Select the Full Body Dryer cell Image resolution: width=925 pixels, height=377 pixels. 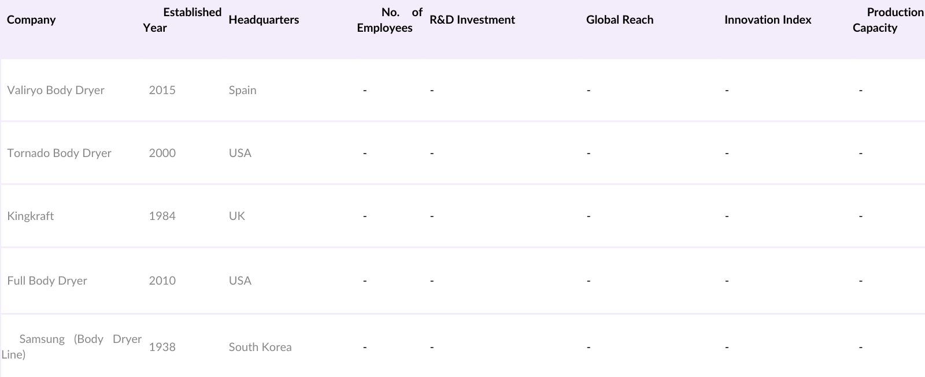tap(47, 281)
